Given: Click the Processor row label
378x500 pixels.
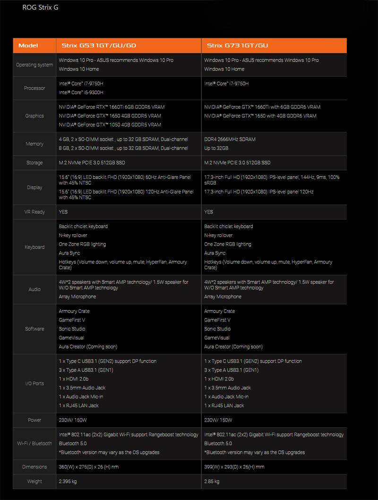Looking at the screenshot, I should point(34,88).
